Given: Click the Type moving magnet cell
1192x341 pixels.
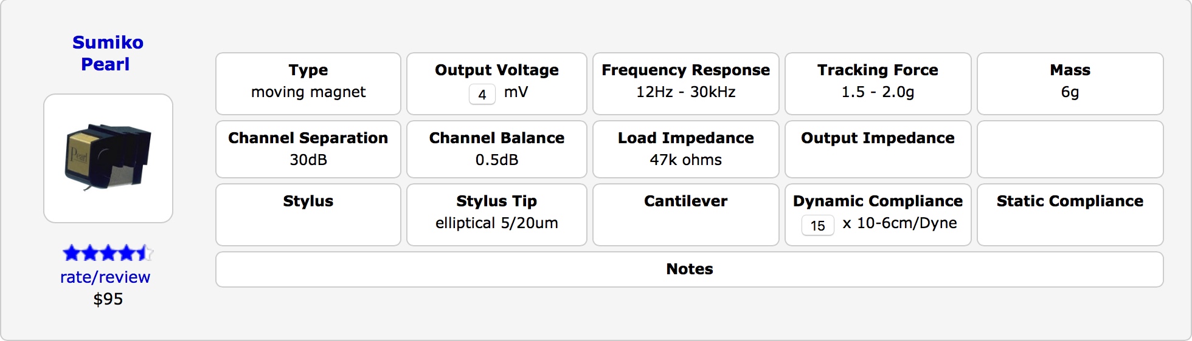Looking at the screenshot, I should [x=308, y=84].
